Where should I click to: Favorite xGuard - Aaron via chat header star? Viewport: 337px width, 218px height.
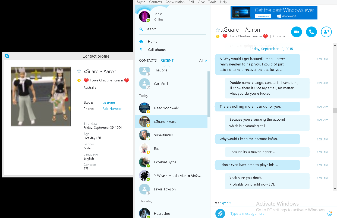[218, 30]
